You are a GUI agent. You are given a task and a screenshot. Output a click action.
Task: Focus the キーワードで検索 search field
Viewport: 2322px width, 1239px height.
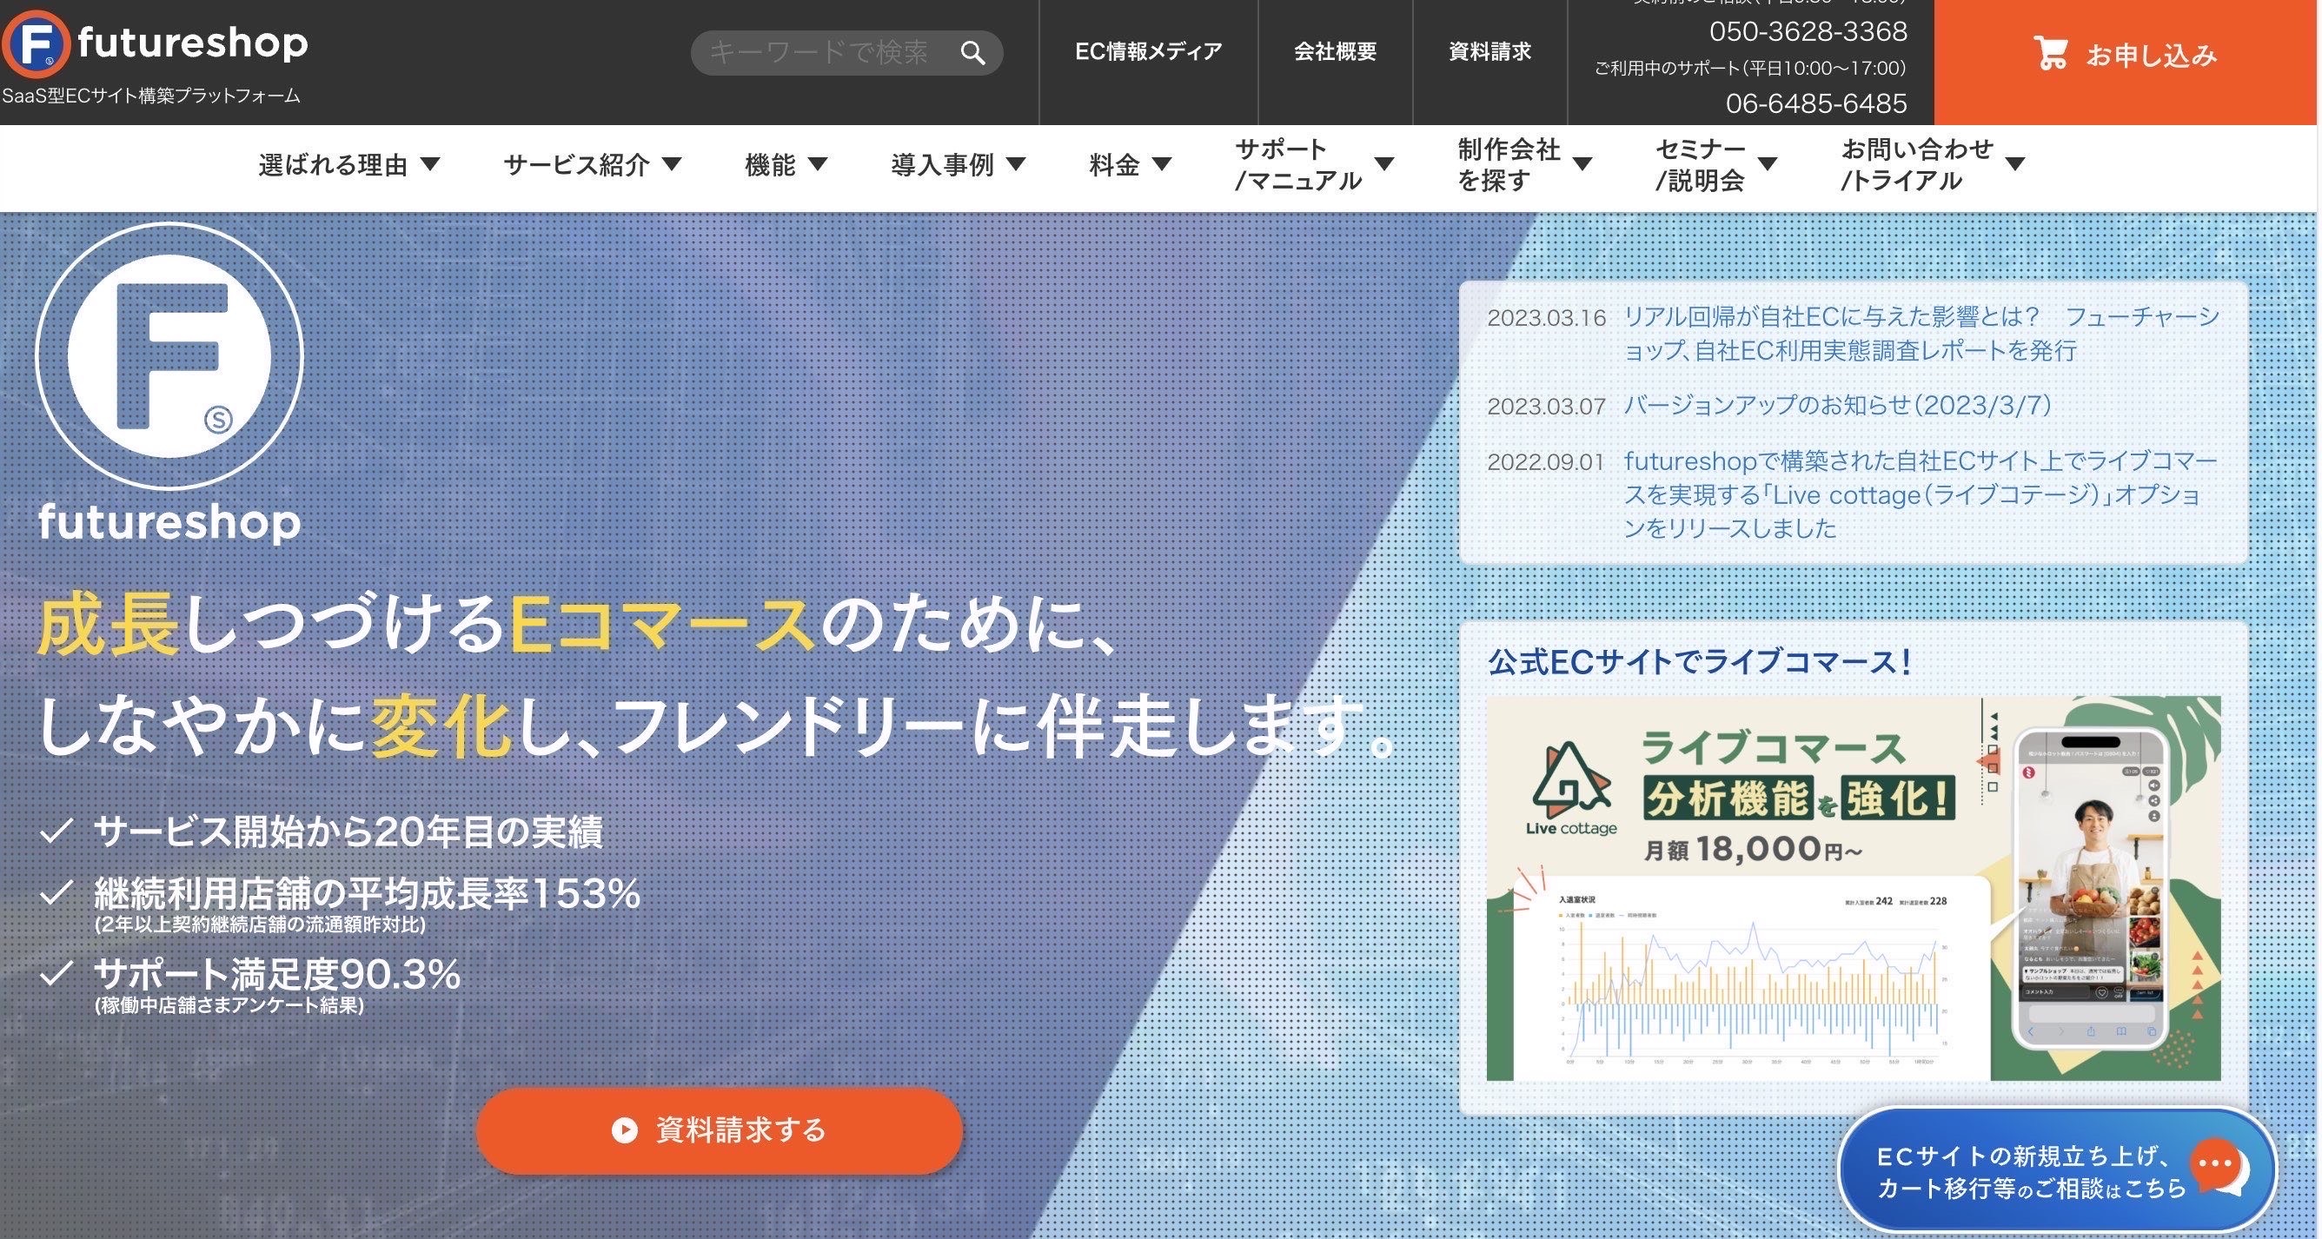coord(846,53)
